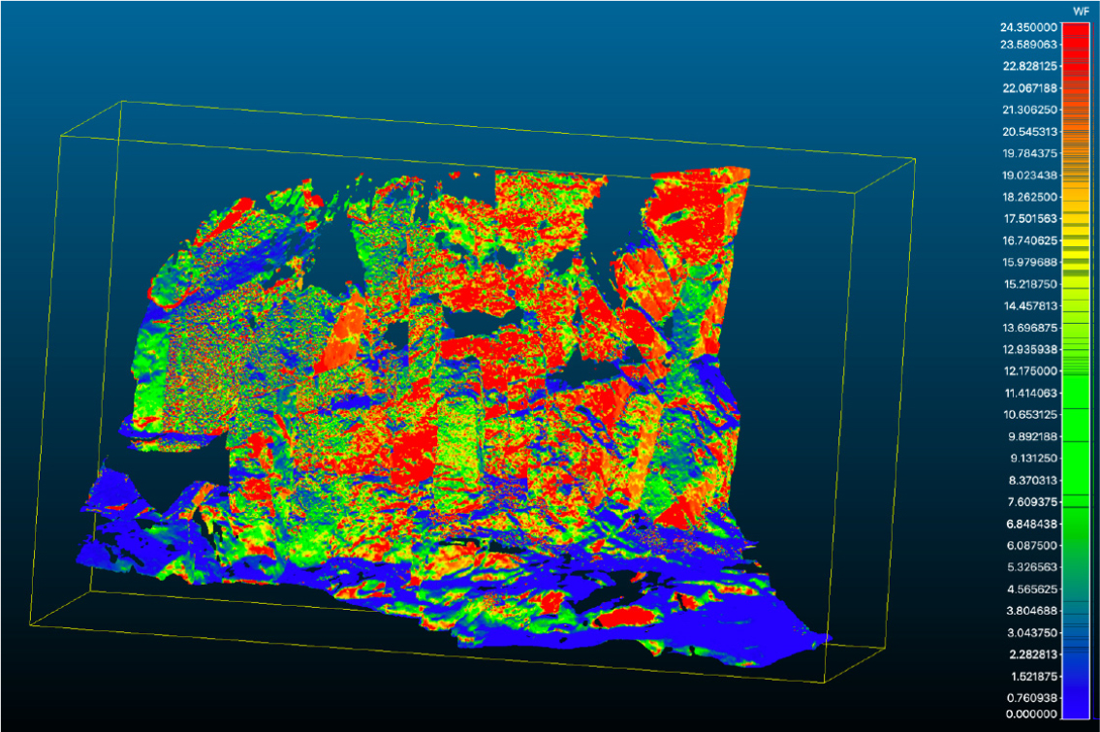Select the 24.350000 maximum scale label
This screenshot has height=732, width=1100.
point(1030,27)
